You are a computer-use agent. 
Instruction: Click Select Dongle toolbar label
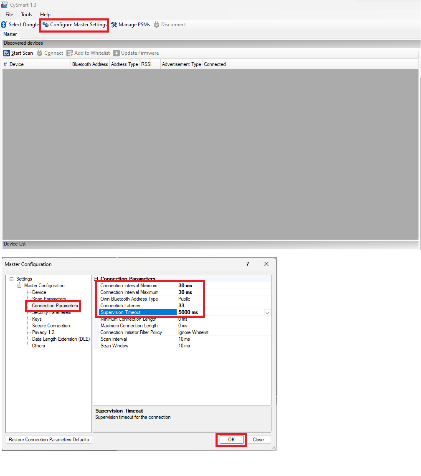tap(24, 25)
